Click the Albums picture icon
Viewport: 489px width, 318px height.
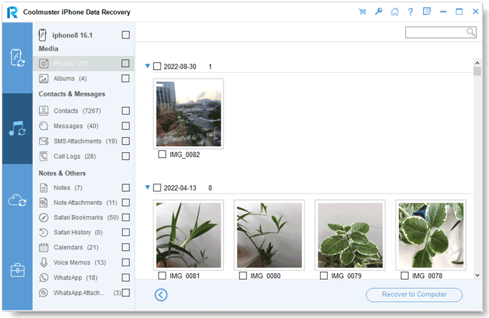click(43, 78)
